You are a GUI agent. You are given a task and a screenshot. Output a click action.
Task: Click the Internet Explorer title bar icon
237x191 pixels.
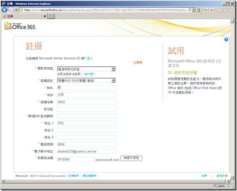pos(4,3)
